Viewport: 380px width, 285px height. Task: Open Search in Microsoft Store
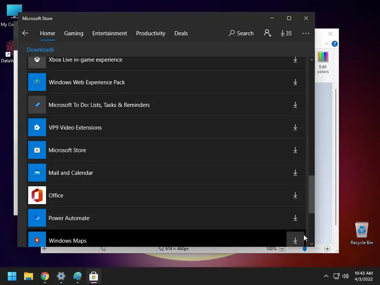[241, 33]
